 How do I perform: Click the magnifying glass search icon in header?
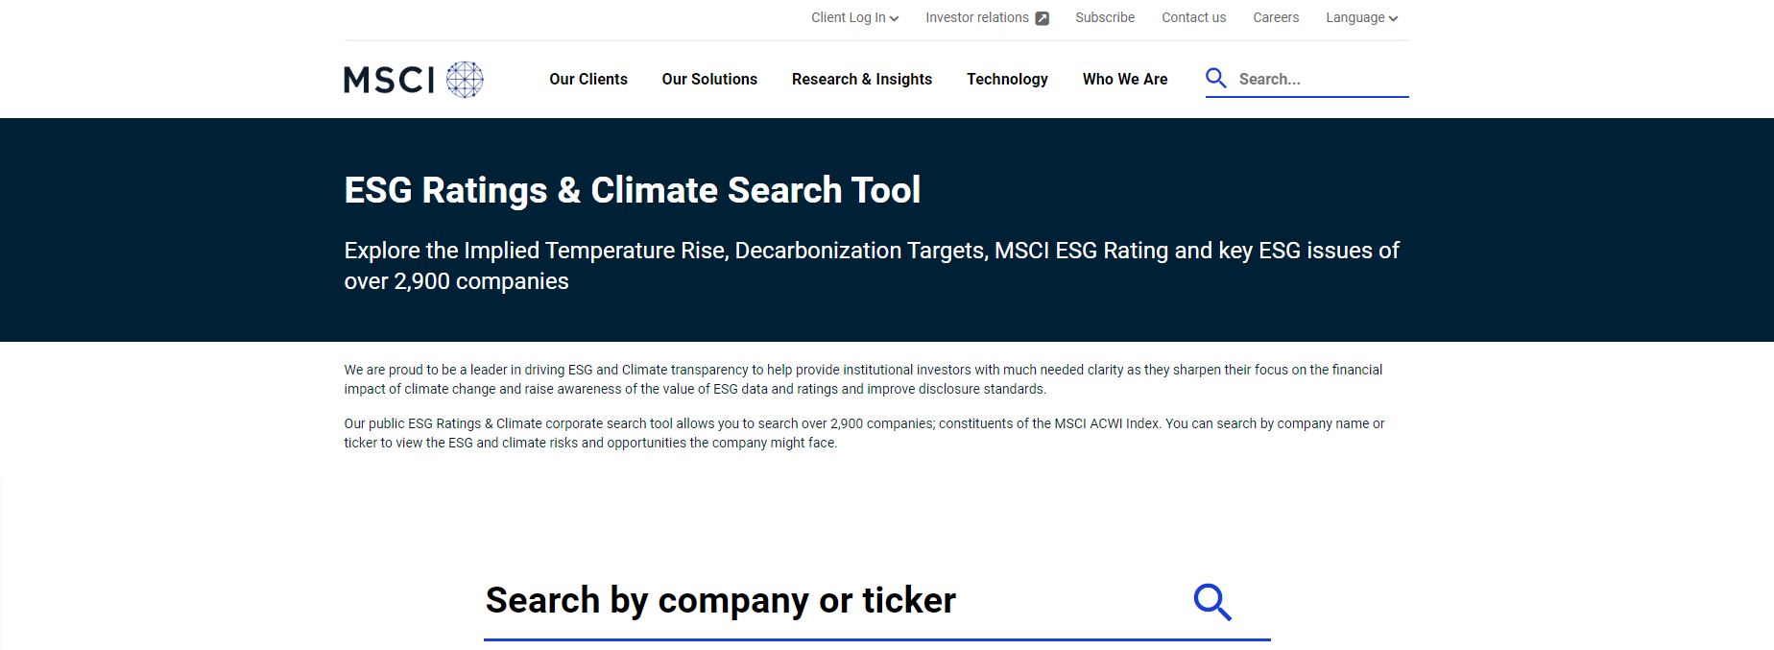pos(1216,78)
